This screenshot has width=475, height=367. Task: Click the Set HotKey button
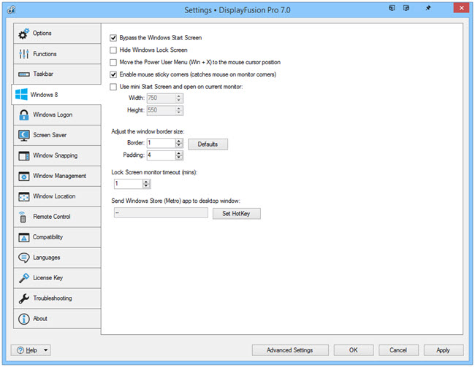pos(236,214)
